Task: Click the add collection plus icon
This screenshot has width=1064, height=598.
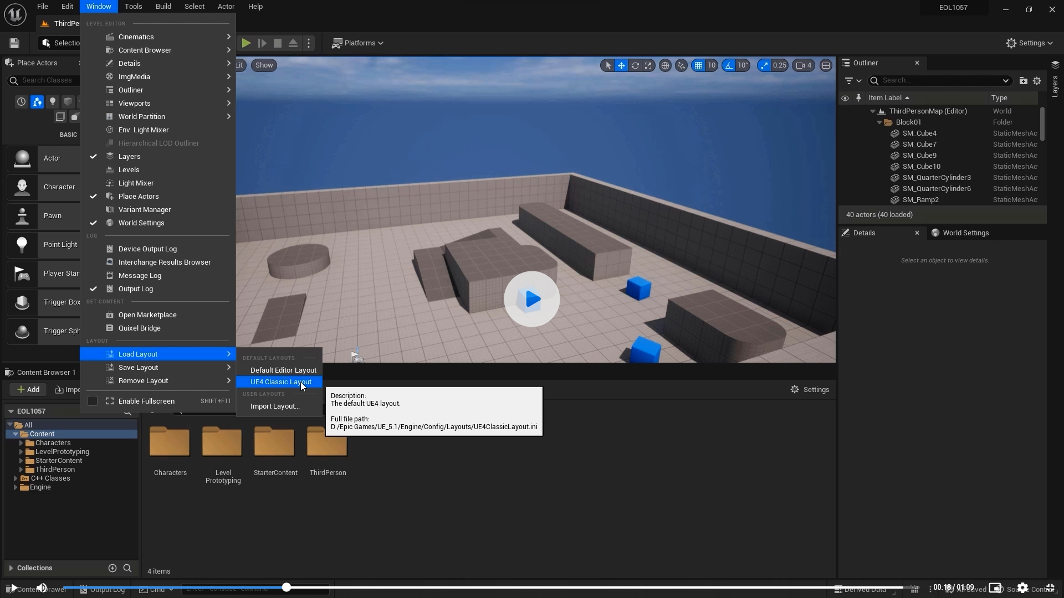Action: pos(112,568)
